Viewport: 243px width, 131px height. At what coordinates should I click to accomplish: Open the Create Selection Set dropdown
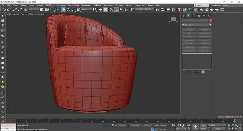point(144,9)
